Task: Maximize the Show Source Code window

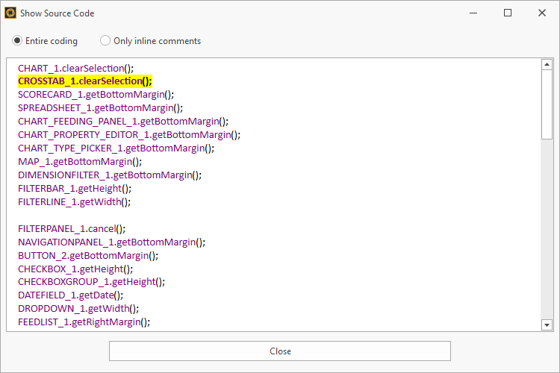Action: coord(508,13)
